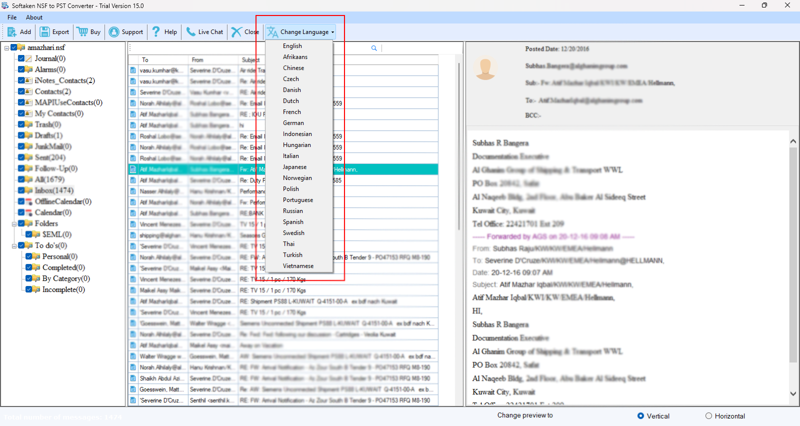Click the Change Language translate icon
This screenshot has width=800, height=426.
(272, 32)
